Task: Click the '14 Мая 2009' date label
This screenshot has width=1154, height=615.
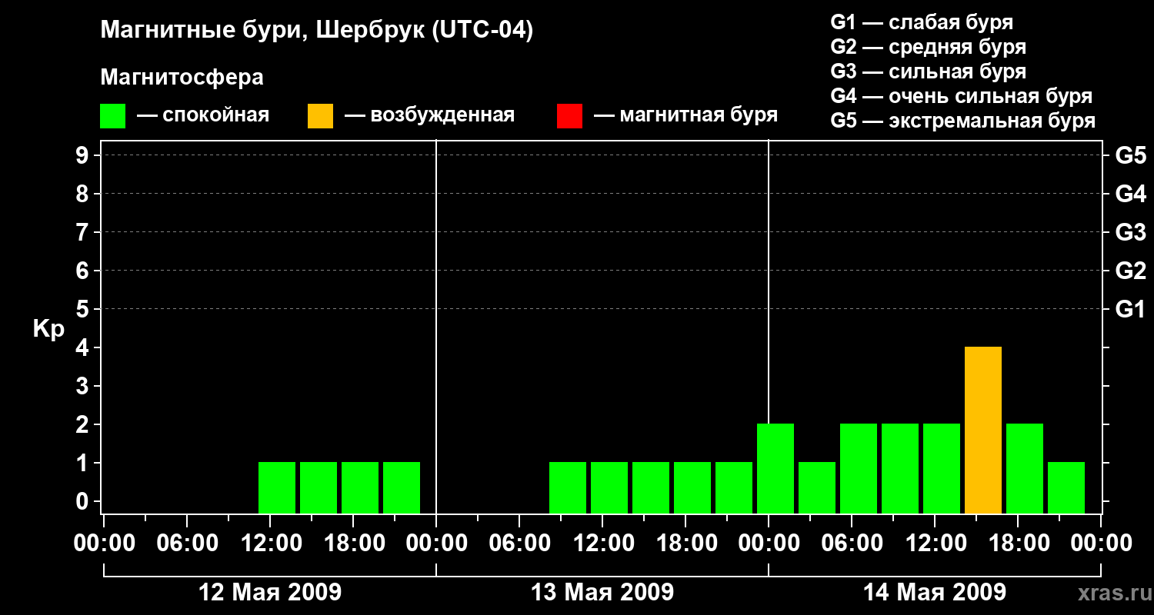Action: (x=935, y=593)
